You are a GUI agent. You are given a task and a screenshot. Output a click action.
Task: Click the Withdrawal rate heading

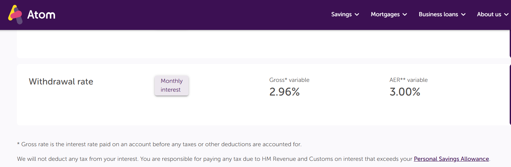click(61, 82)
